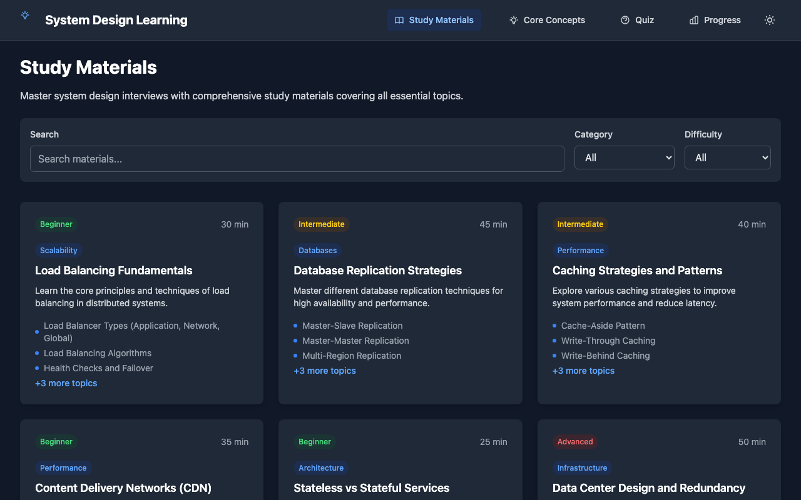Click the lightbulb icon next to Core Concepts

coord(514,20)
